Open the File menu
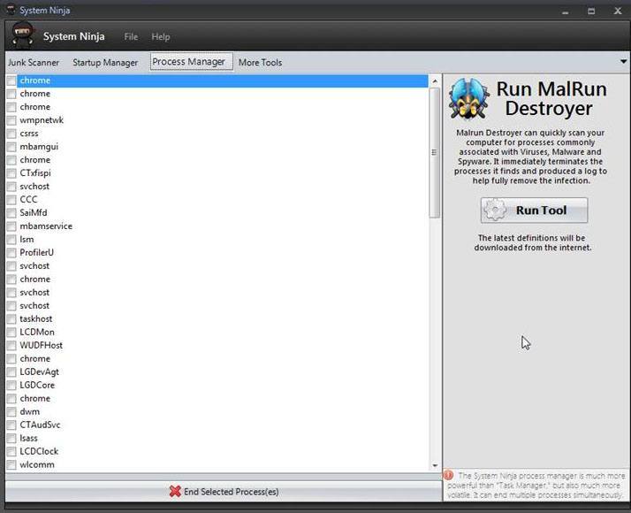Image resolution: width=631 pixels, height=513 pixels. [x=131, y=36]
